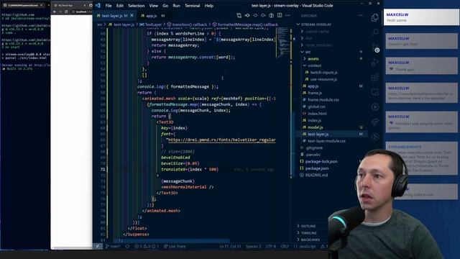Open the Extensions view icon
460x259 pixels.
coord(374,77)
